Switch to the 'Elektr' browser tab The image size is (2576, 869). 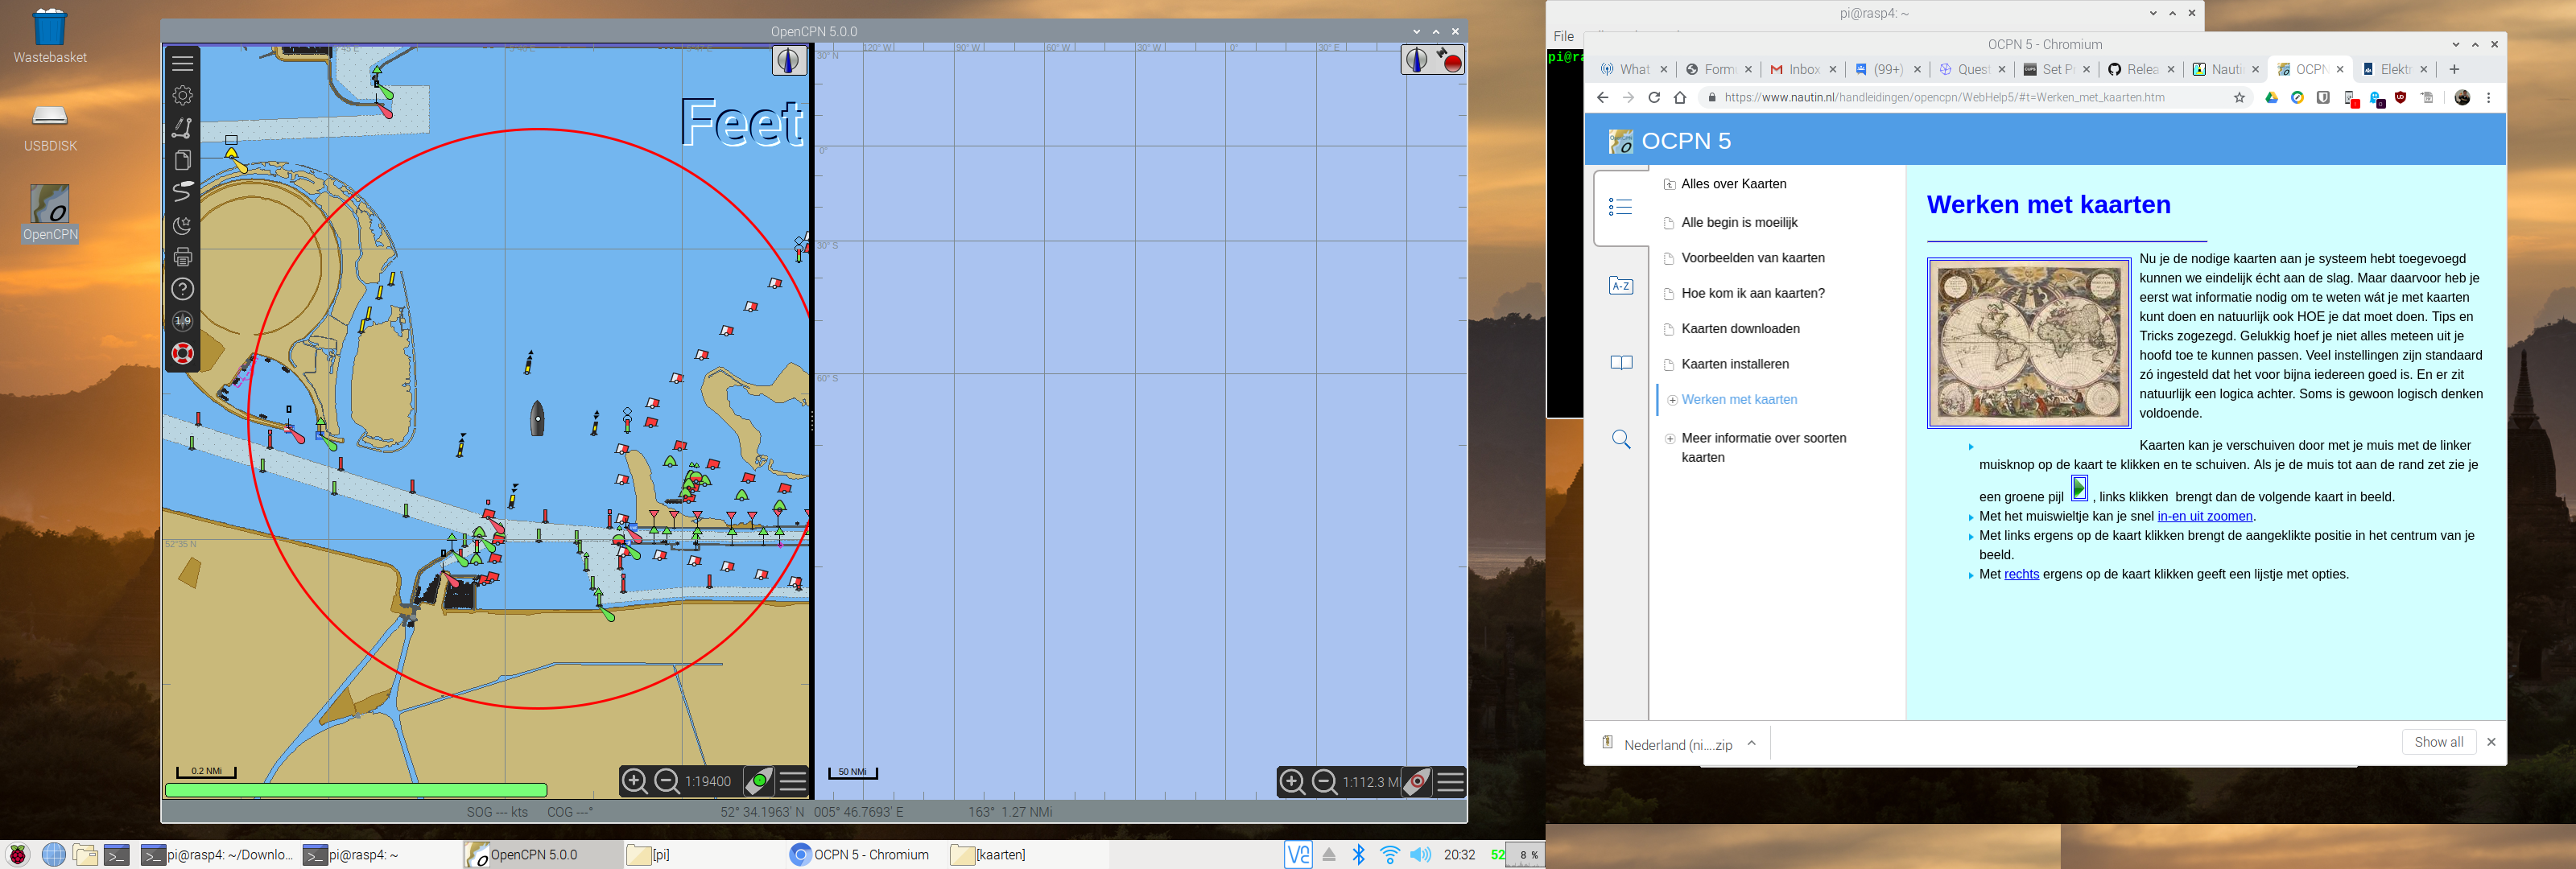point(2394,69)
